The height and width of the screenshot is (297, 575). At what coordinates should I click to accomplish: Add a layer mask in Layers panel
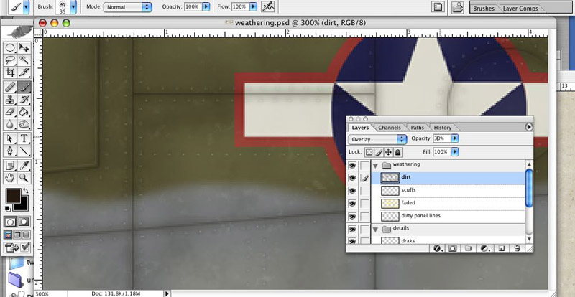pyautogui.click(x=453, y=248)
